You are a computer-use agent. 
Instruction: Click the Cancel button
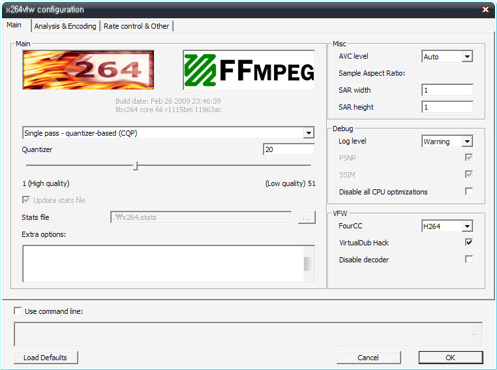point(369,358)
